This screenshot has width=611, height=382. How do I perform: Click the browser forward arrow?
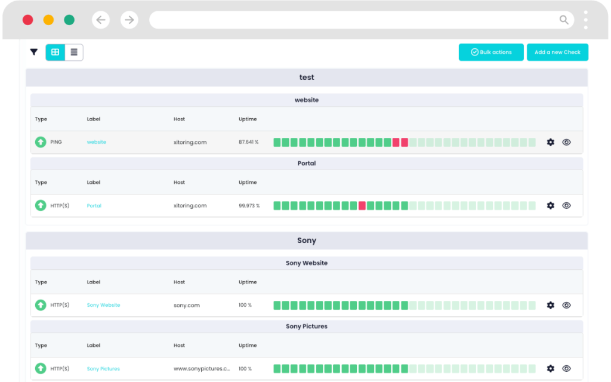[x=129, y=20]
